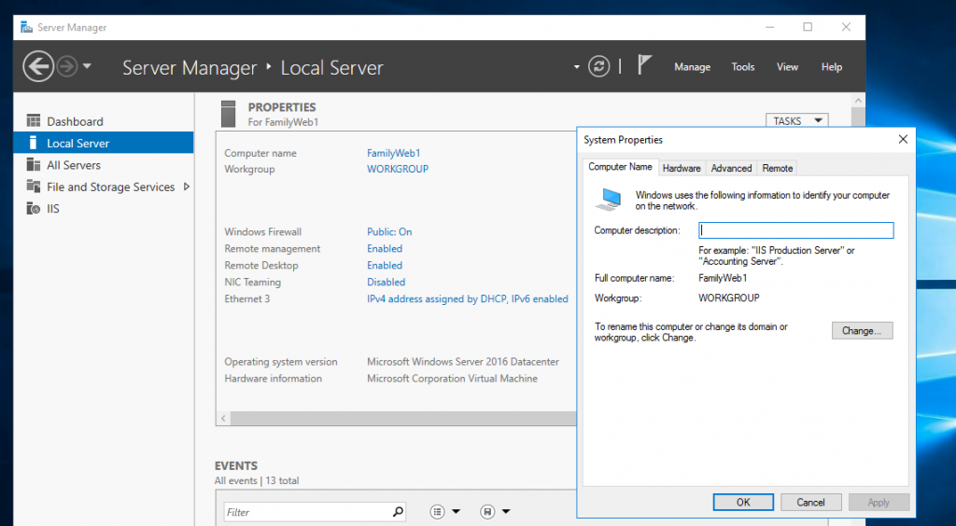Click the Microsoft Windows Server 2016 Datacenter text
The width and height of the screenshot is (956, 526).
click(x=463, y=362)
